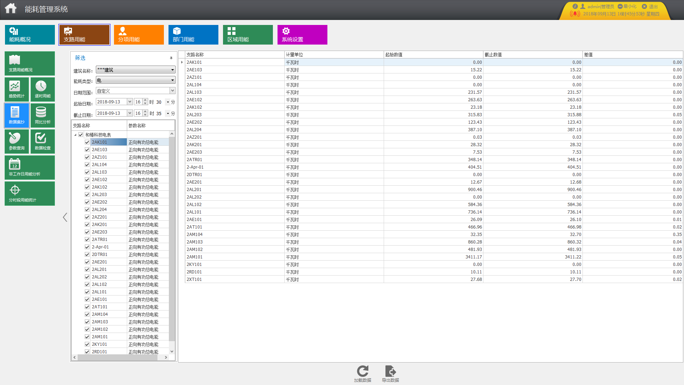Open the 趋势统计 trend statistics tile
This screenshot has width=684, height=385.
pos(17,89)
